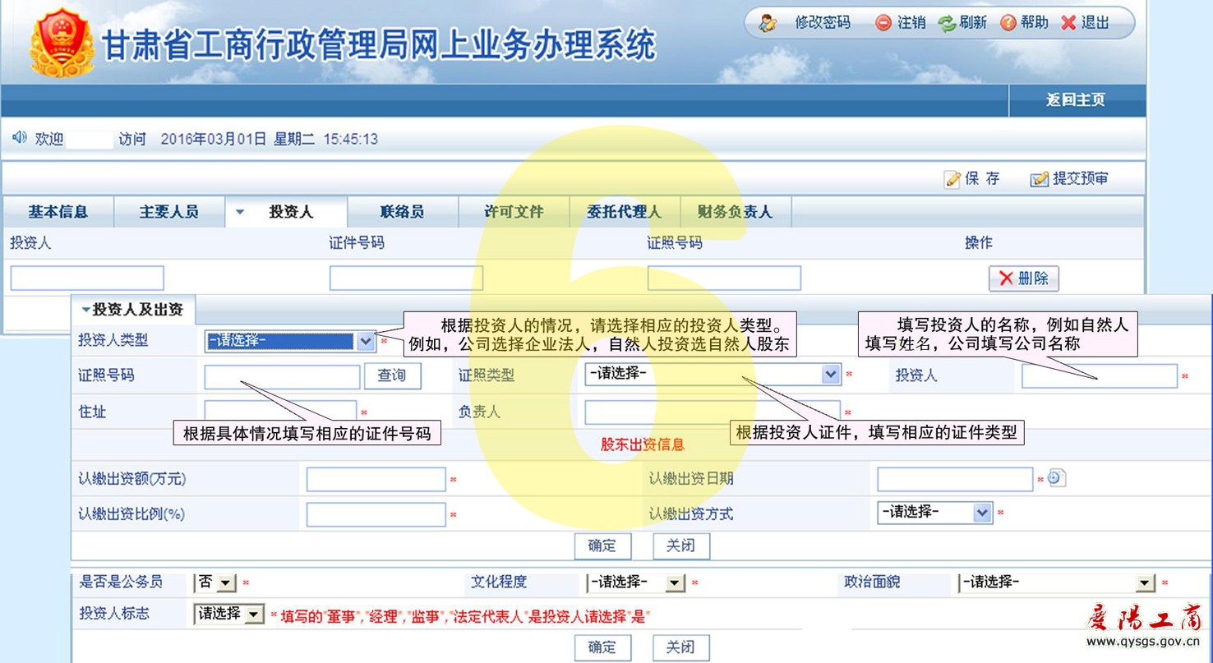Click the red 注销 icon

883,23
